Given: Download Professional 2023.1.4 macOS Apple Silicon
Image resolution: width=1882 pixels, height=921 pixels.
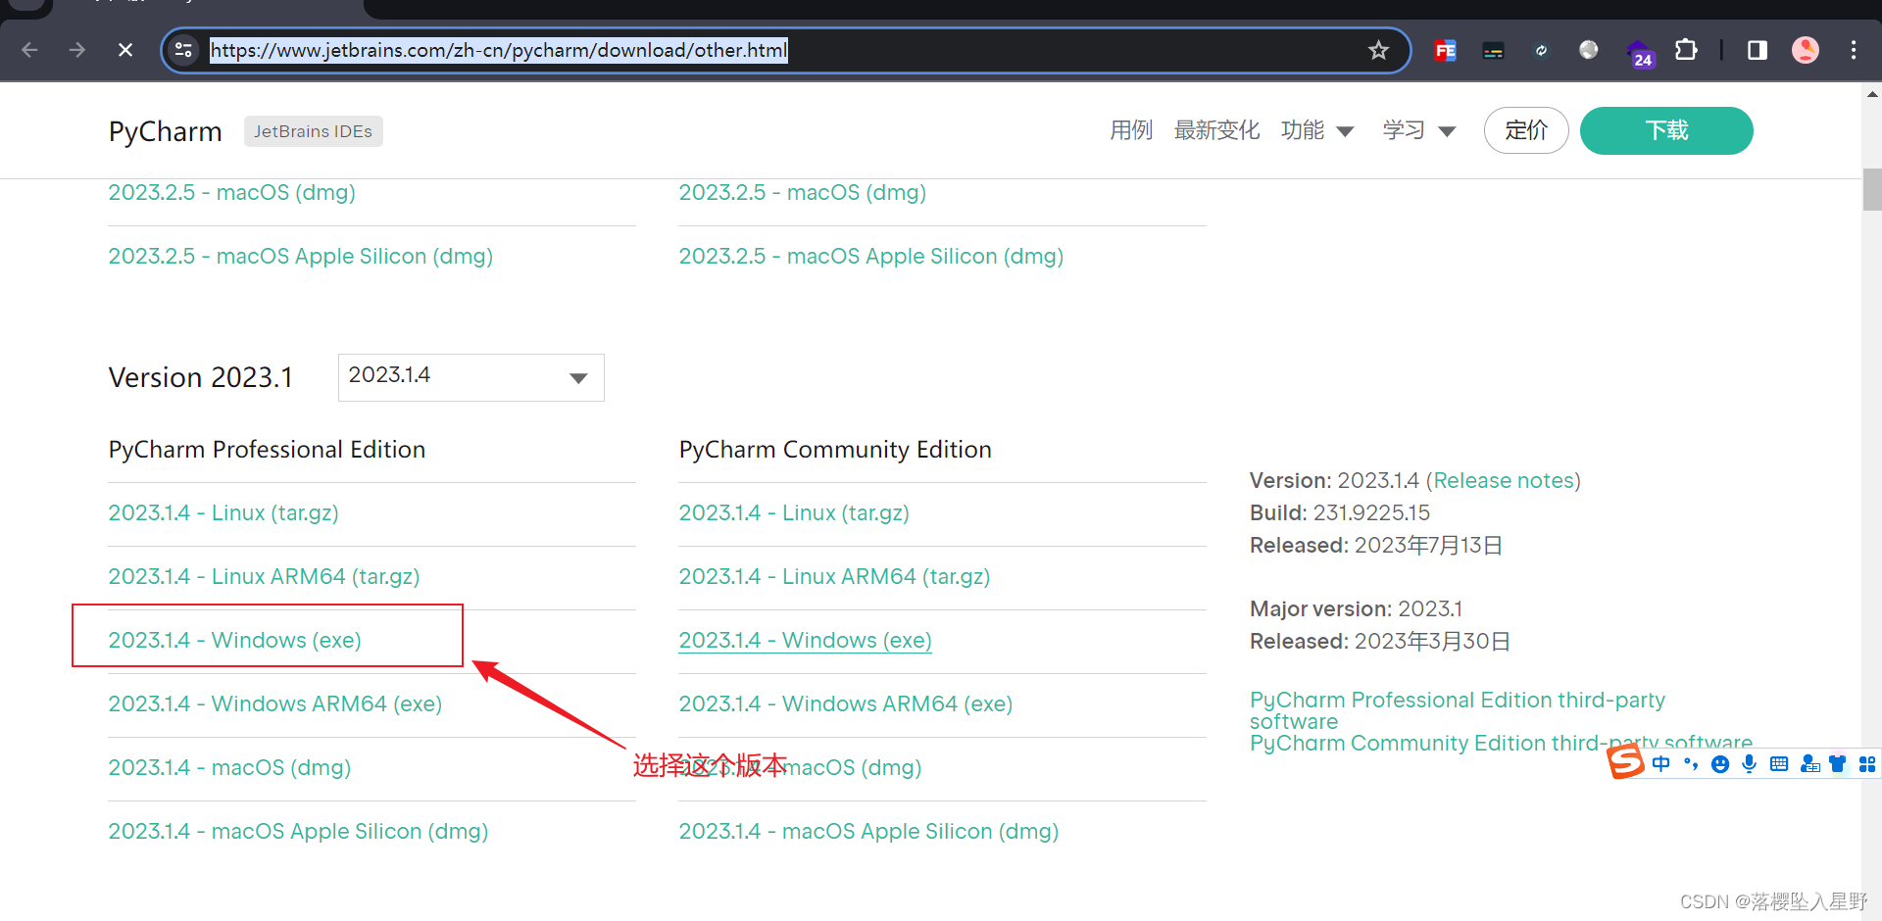Looking at the screenshot, I should tap(298, 832).
